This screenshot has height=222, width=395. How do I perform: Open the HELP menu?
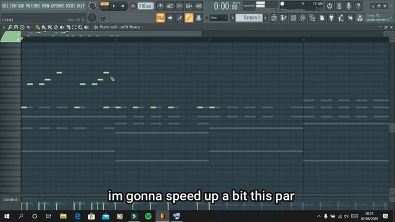[x=81, y=6]
